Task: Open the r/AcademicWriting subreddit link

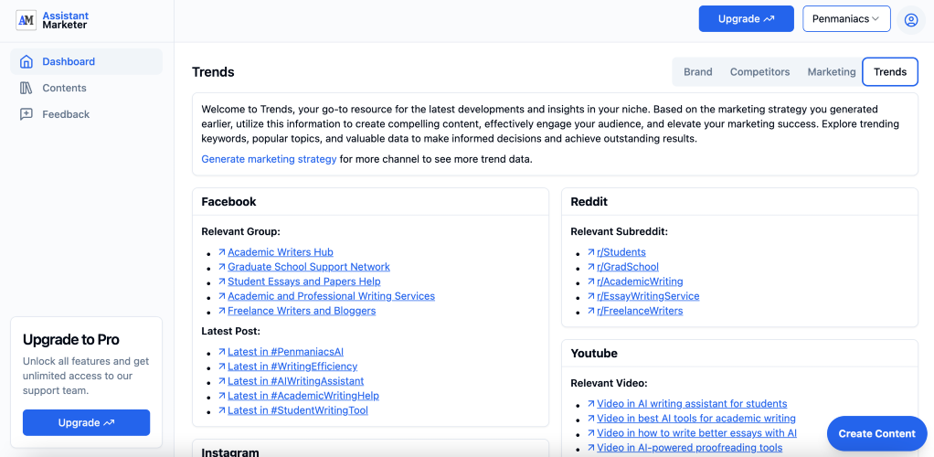Action: point(640,282)
